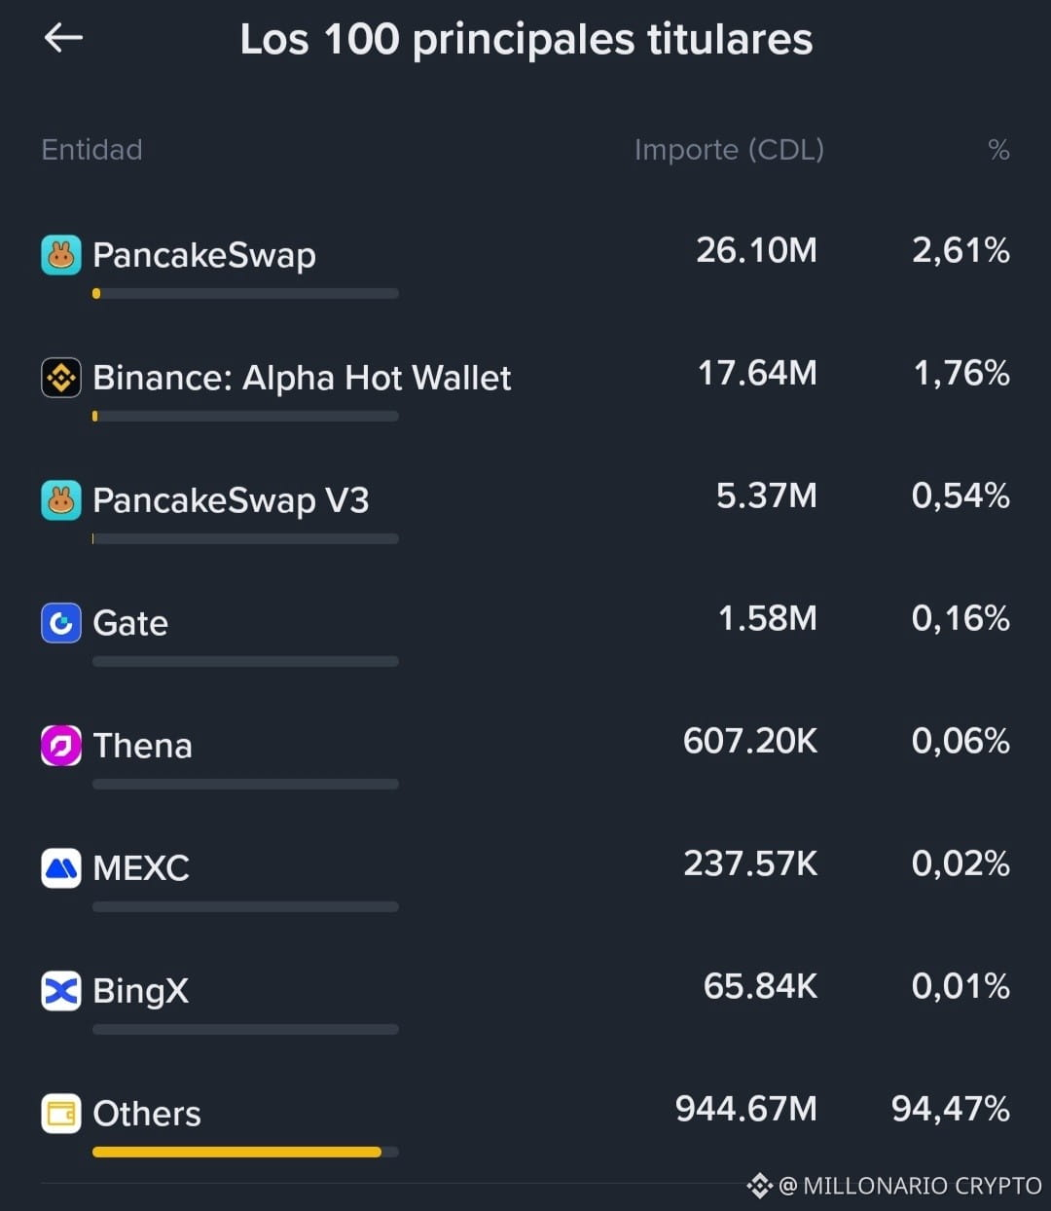The height and width of the screenshot is (1211, 1051).
Task: Open the PancakeSwap V3 entity name
Action: (231, 500)
